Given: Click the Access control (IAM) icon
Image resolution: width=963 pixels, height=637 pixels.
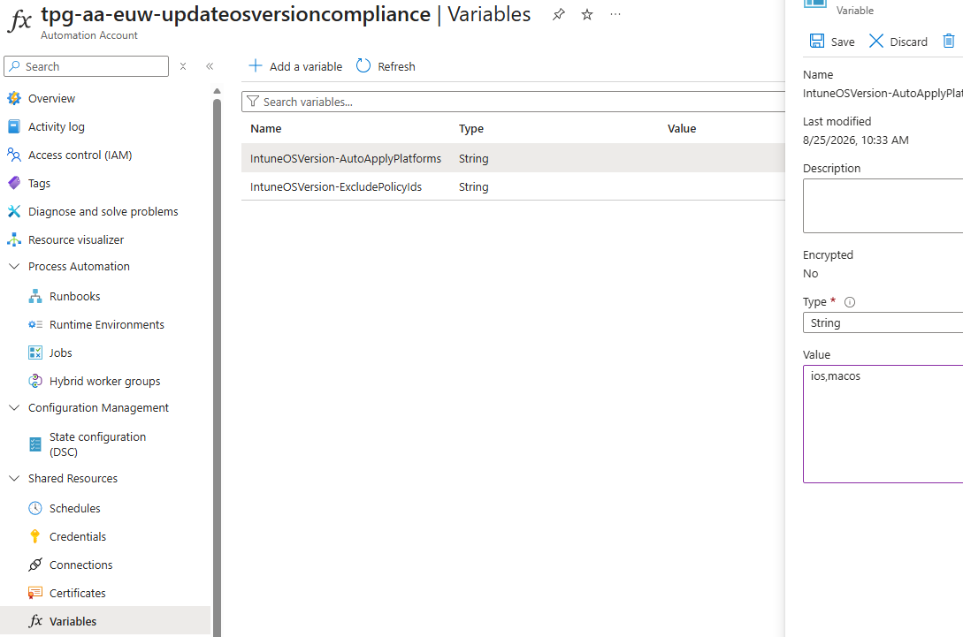Looking at the screenshot, I should click(x=14, y=155).
